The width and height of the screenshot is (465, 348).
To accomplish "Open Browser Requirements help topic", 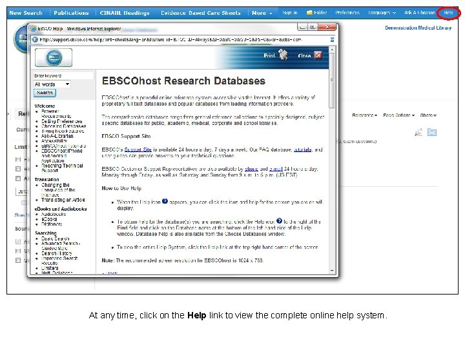I will (x=56, y=113).
